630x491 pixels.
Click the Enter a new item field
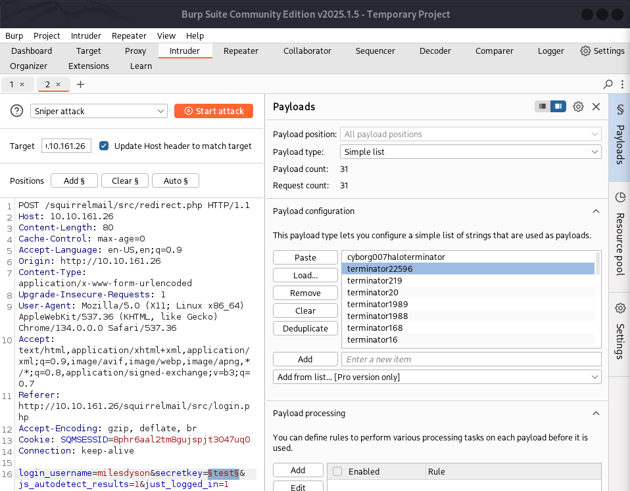point(472,359)
